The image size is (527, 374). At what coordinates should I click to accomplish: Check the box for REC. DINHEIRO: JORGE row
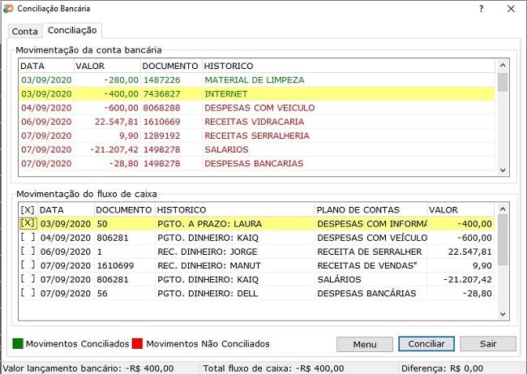pyautogui.click(x=28, y=251)
